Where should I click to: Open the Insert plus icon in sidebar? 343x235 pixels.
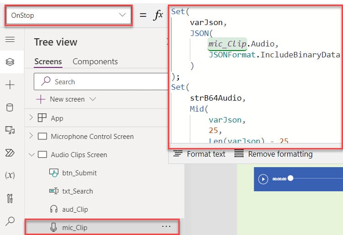click(x=10, y=85)
